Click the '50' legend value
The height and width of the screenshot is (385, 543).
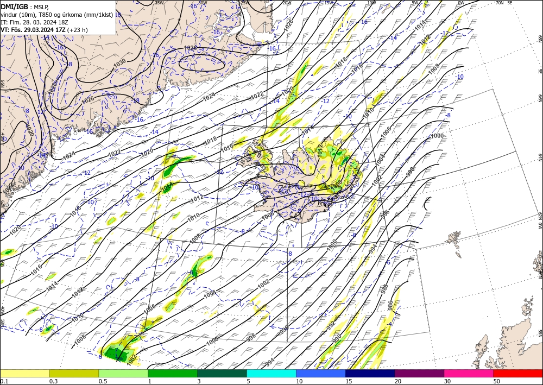(497, 381)
